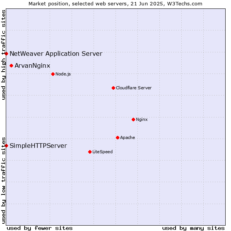Click the 'Nginx' label text
Screen dimensions: 231x231
pos(142,119)
